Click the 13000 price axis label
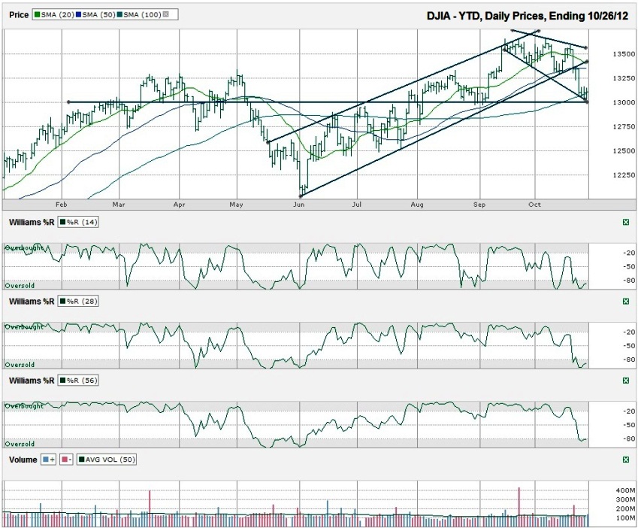Viewport: 638px width, 528px height. [x=624, y=102]
